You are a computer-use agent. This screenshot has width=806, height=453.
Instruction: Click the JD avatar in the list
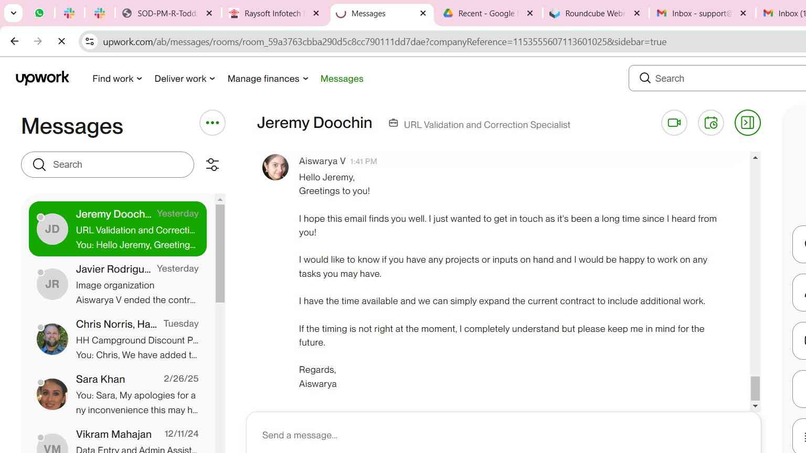pos(52,229)
